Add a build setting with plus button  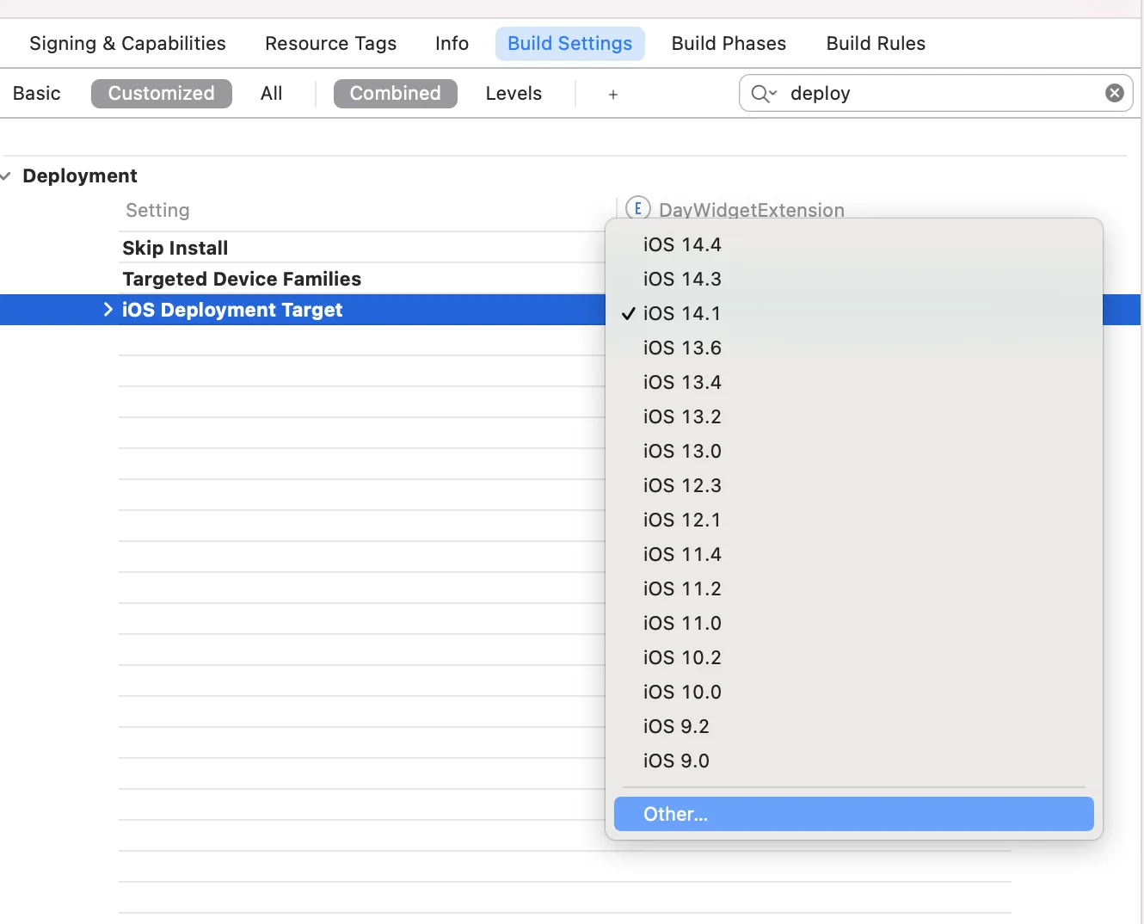(613, 95)
